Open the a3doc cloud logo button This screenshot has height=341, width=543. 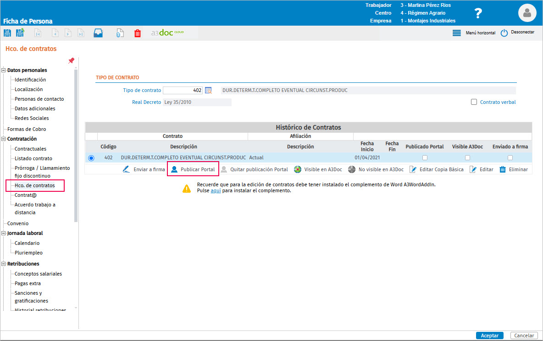tap(167, 33)
